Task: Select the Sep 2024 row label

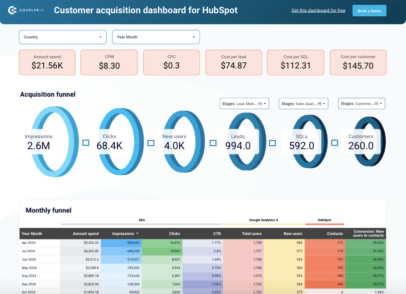Action: click(29, 284)
